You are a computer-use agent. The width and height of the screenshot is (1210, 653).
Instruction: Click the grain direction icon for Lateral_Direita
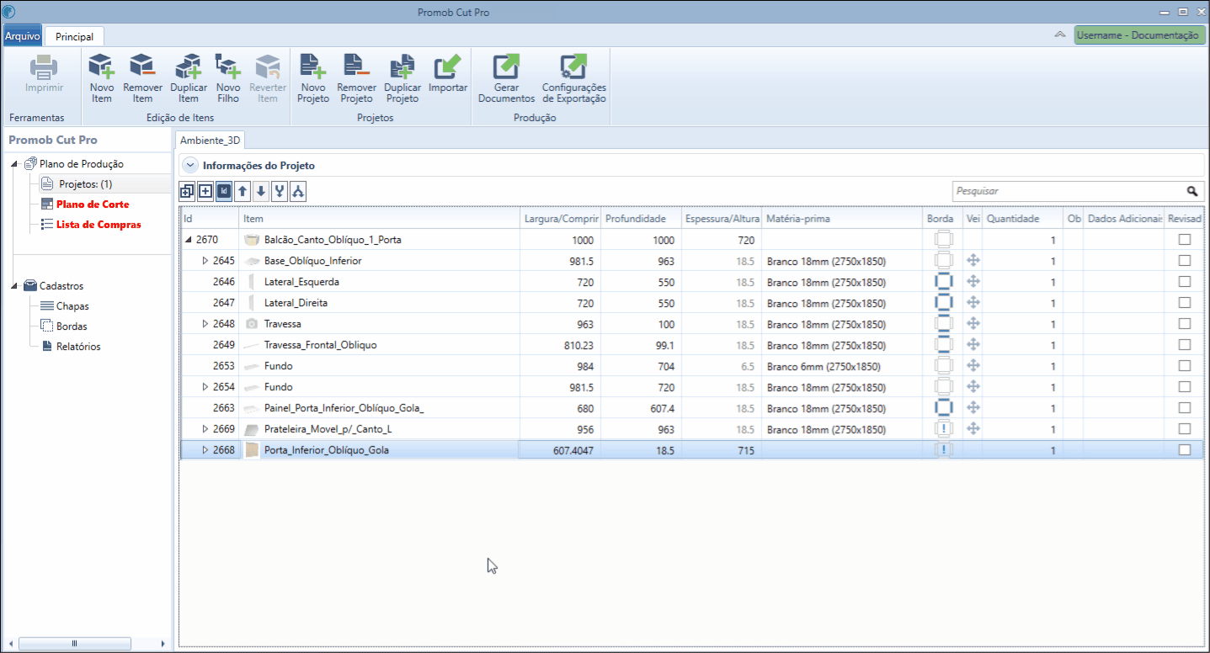click(x=973, y=302)
